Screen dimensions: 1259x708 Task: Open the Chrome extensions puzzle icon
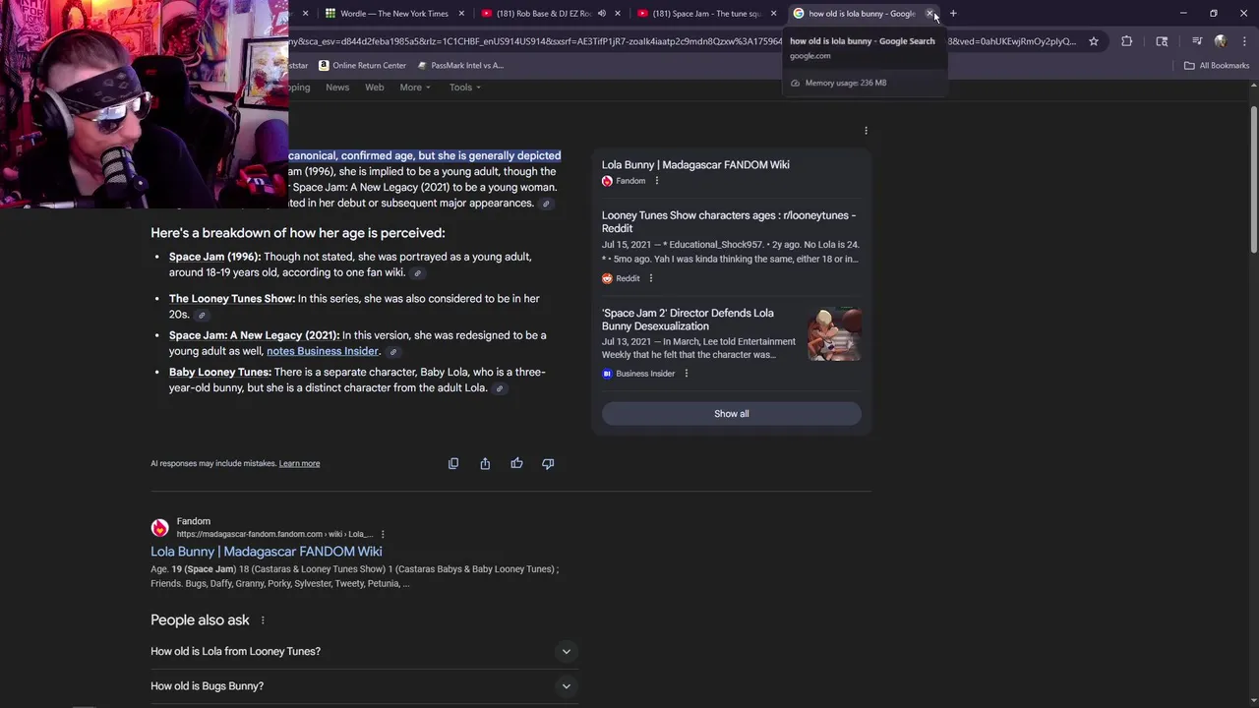coord(1127,41)
